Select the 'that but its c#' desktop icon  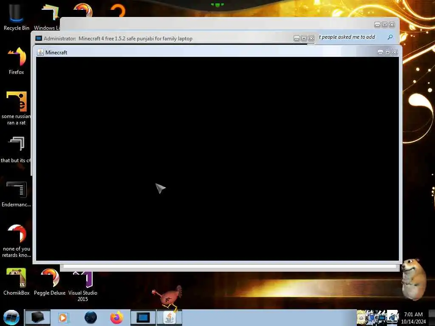tap(17, 149)
